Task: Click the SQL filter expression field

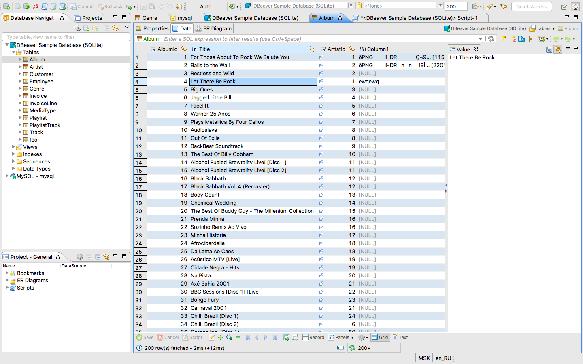Action: click(x=320, y=39)
